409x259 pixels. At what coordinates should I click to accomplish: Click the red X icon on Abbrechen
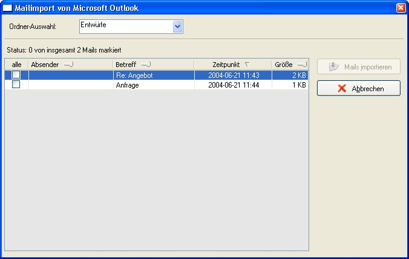[x=342, y=88]
